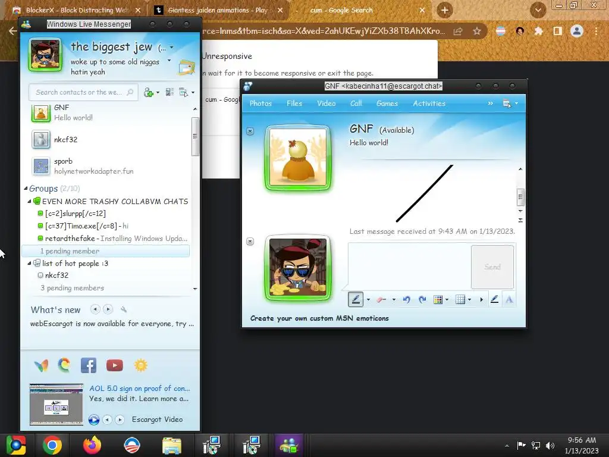Collapse EVEN MORE TRASHY COLLABVM CHATS group
The height and width of the screenshot is (457, 609).
29,201
